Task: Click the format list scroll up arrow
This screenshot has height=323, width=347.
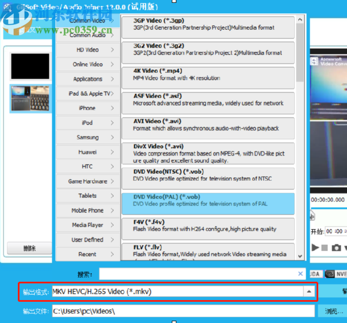Action: pyautogui.click(x=300, y=20)
